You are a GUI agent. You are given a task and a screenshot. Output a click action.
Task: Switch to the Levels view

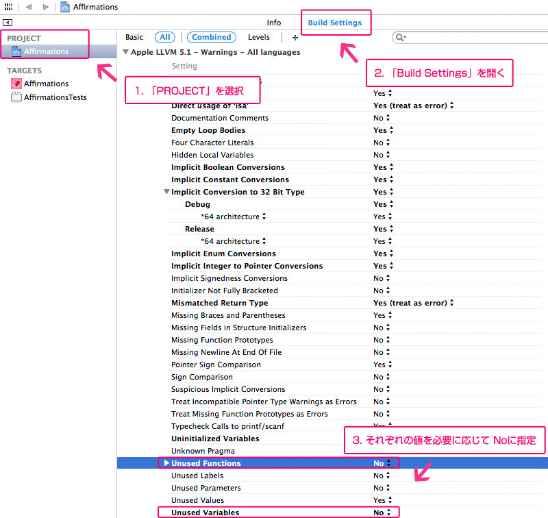259,37
